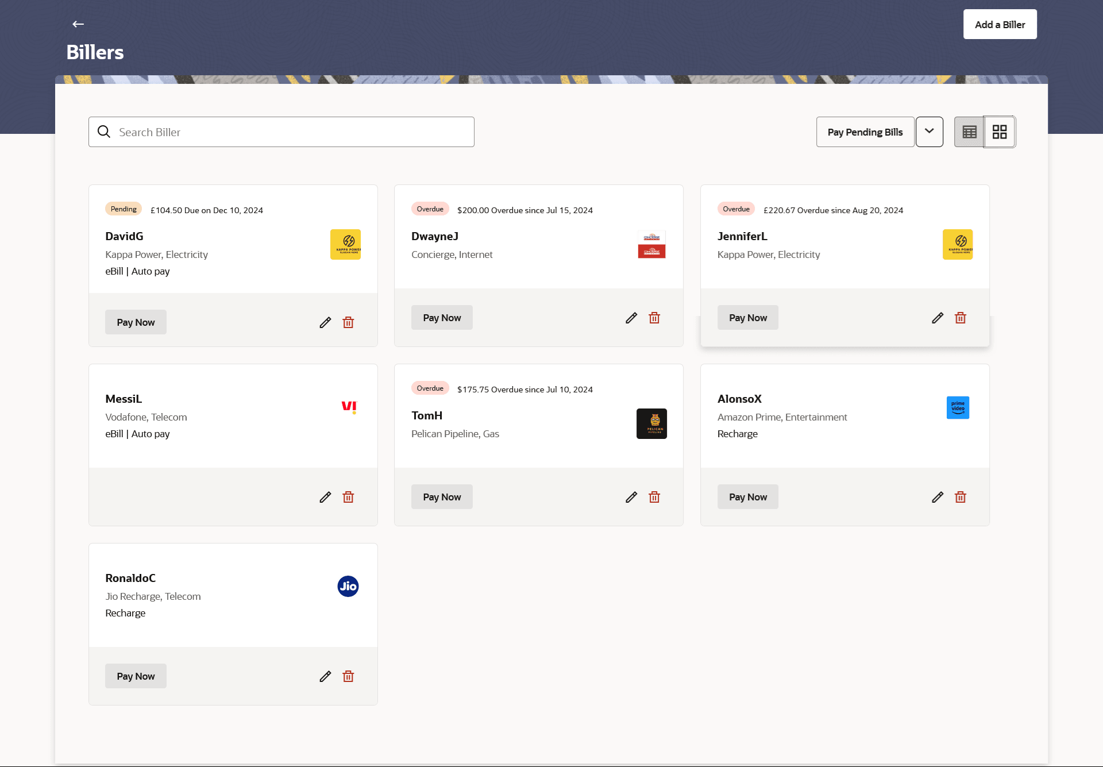Edit the TomH Pelican Pipeline biller
1103x767 pixels.
click(x=631, y=497)
